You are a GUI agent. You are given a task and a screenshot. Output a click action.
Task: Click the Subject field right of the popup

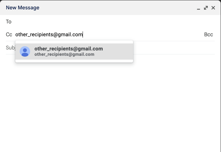click(174, 48)
